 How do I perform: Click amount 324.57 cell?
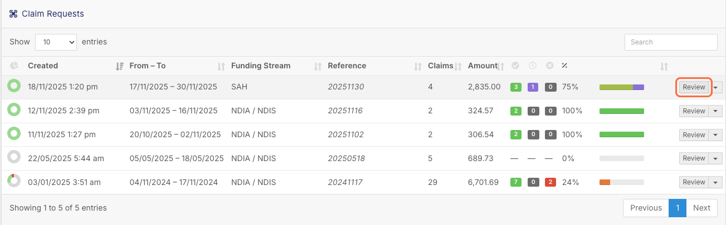click(481, 111)
